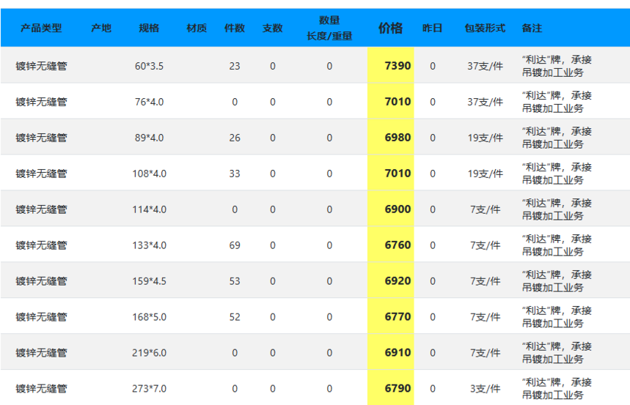The height and width of the screenshot is (405, 630).
Task: Click the remark text in the 159*4.5 row
Action: click(x=557, y=281)
